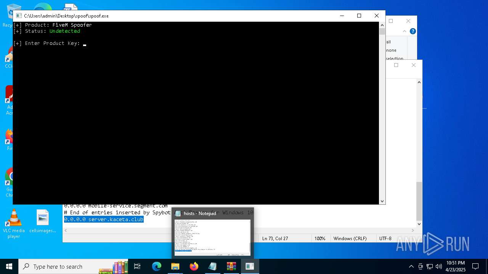Viewport: 488px width, 274px height.
Task: Click the console's scroll-down arrow
Action: pos(382,201)
